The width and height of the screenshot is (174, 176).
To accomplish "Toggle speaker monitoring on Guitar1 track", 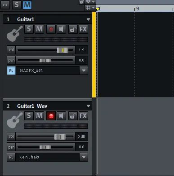I will (x=61, y=29).
